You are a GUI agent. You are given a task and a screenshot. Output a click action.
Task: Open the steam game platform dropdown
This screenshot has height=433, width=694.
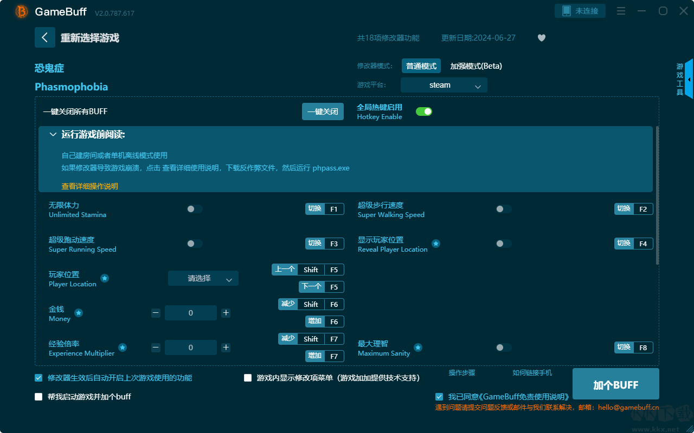444,85
